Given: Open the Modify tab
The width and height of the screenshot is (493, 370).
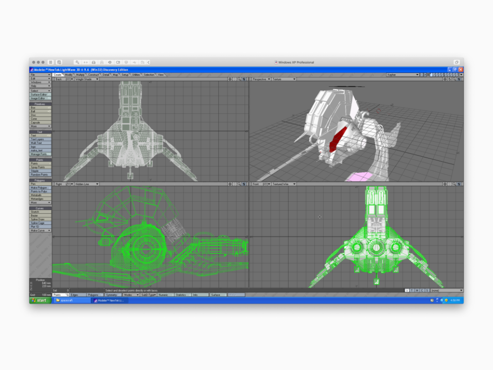Looking at the screenshot, I should [68, 75].
